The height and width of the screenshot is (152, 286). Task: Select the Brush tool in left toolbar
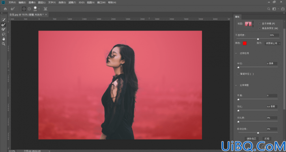pos(4,29)
